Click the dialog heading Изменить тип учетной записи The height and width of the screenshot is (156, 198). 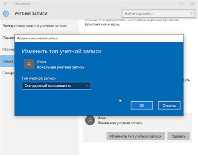coord(61,51)
